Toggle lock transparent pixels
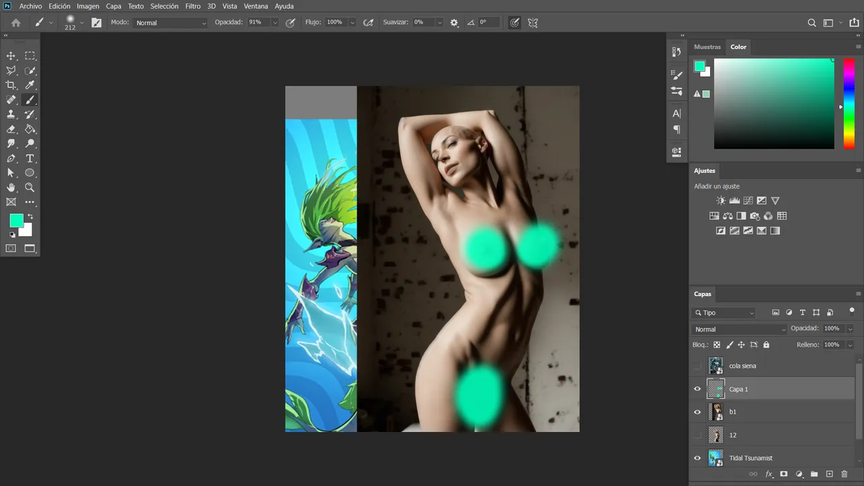 click(x=717, y=345)
